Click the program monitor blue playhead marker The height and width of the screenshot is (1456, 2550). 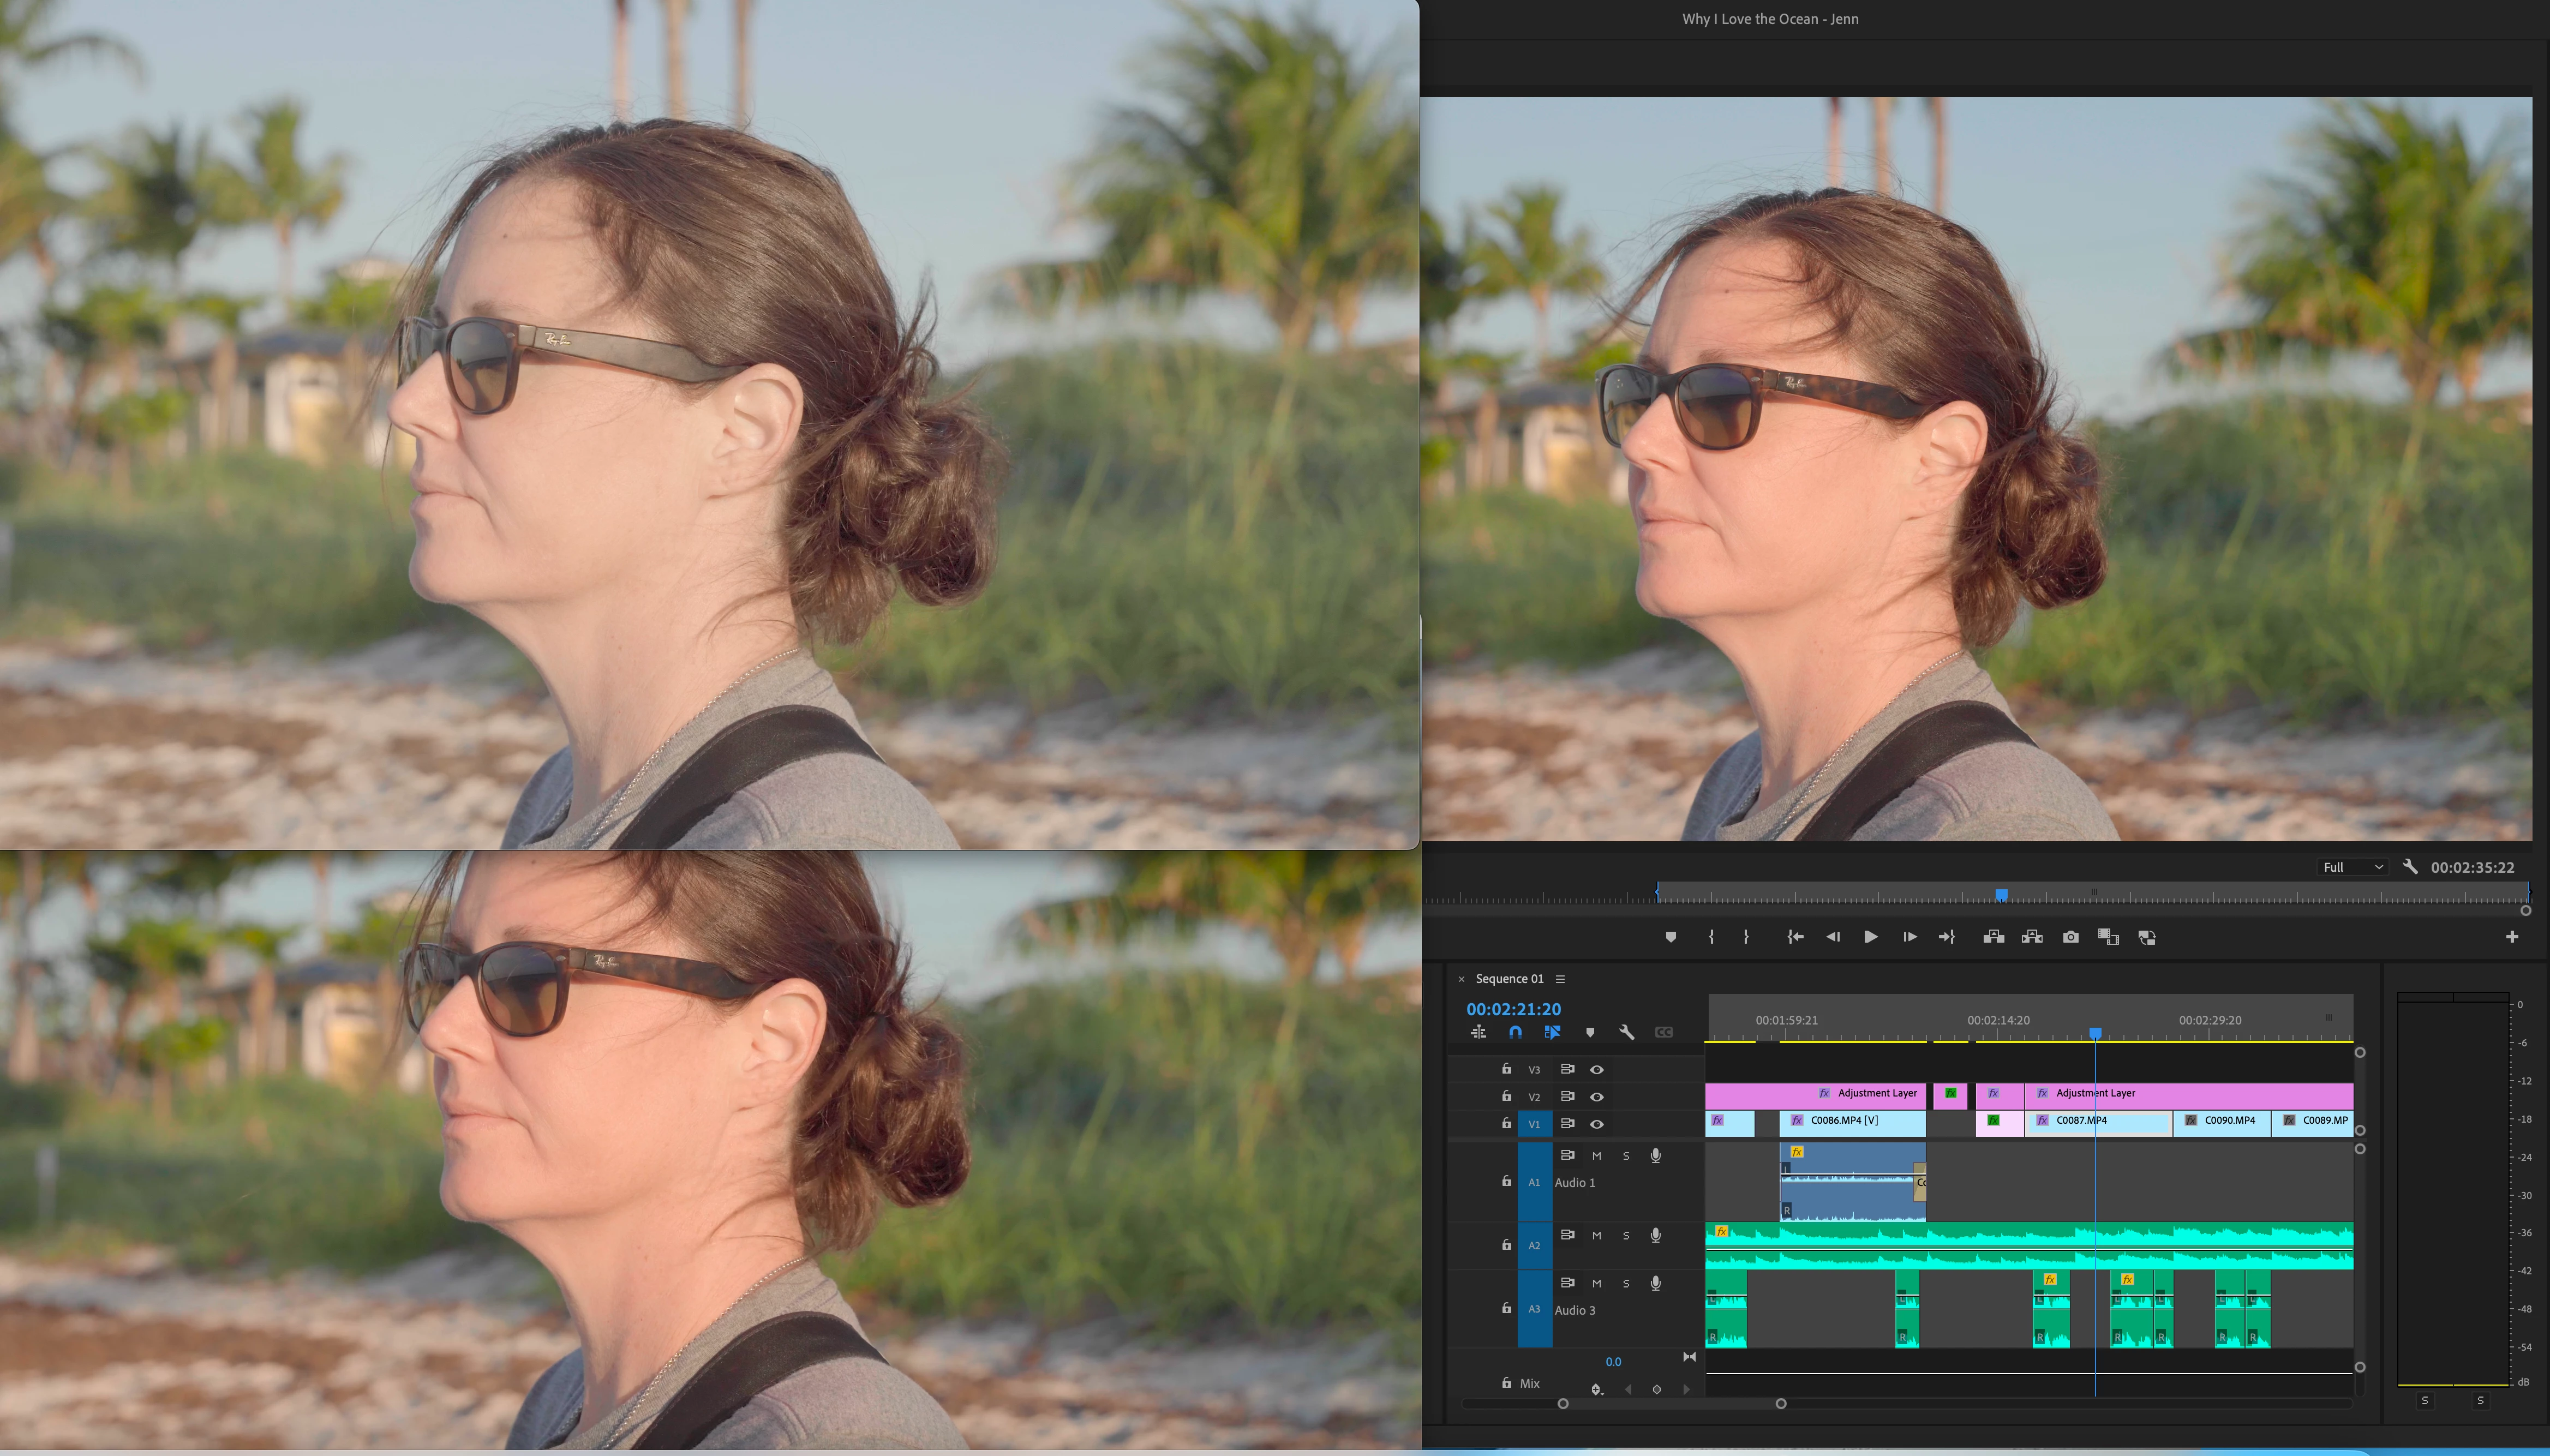point(2001,894)
